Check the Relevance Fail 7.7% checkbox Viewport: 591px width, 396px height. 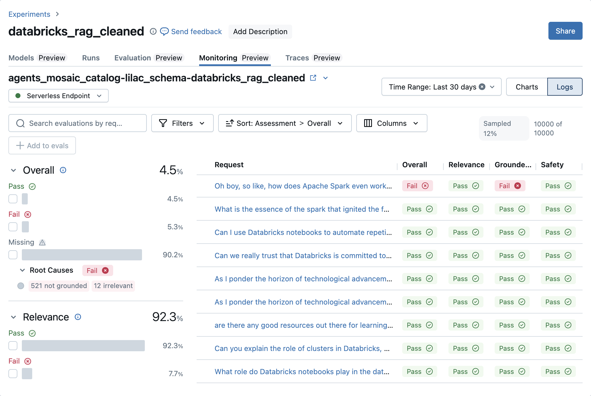[x=13, y=374]
